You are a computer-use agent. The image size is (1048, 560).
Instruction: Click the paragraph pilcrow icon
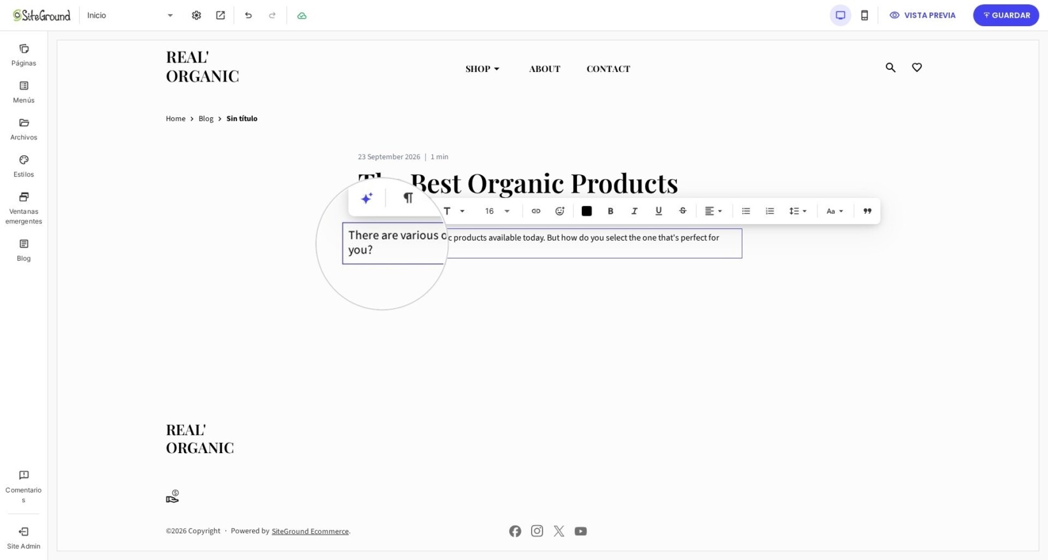pyautogui.click(x=408, y=198)
